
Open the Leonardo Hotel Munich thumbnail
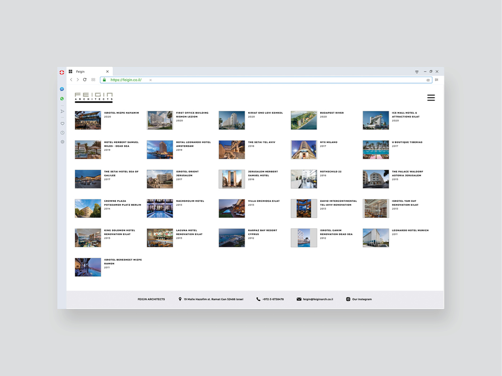click(376, 238)
